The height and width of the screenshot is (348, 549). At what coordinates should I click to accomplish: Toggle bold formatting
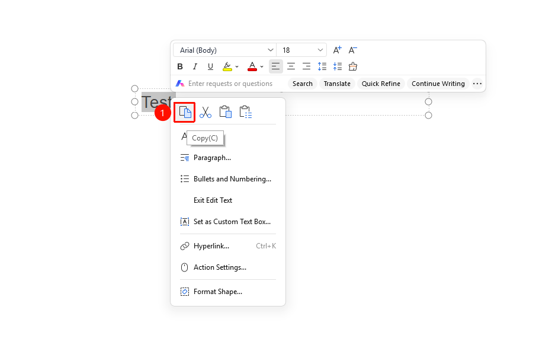180,66
